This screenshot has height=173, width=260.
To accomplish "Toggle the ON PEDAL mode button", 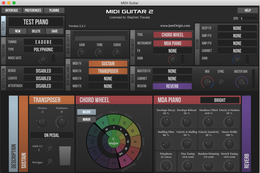I will [52, 135].
